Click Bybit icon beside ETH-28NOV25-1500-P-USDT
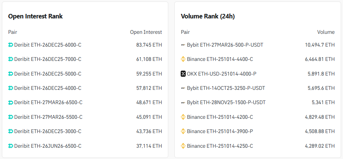Viewport: 343px width, 159px height. point(183,102)
